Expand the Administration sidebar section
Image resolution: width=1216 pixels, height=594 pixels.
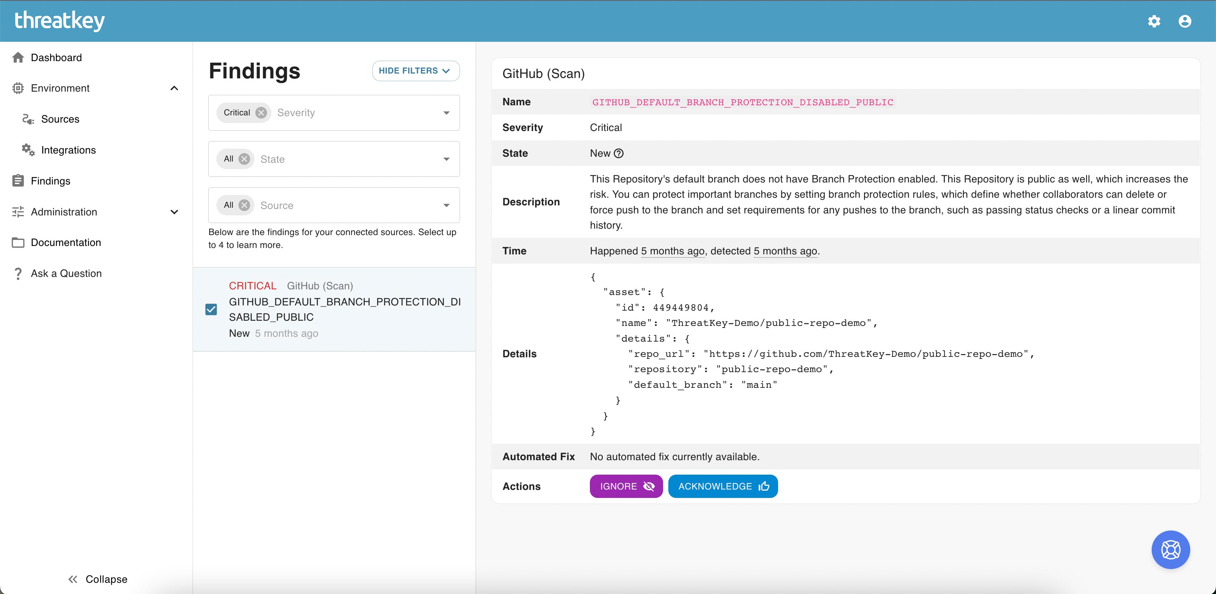coord(174,212)
